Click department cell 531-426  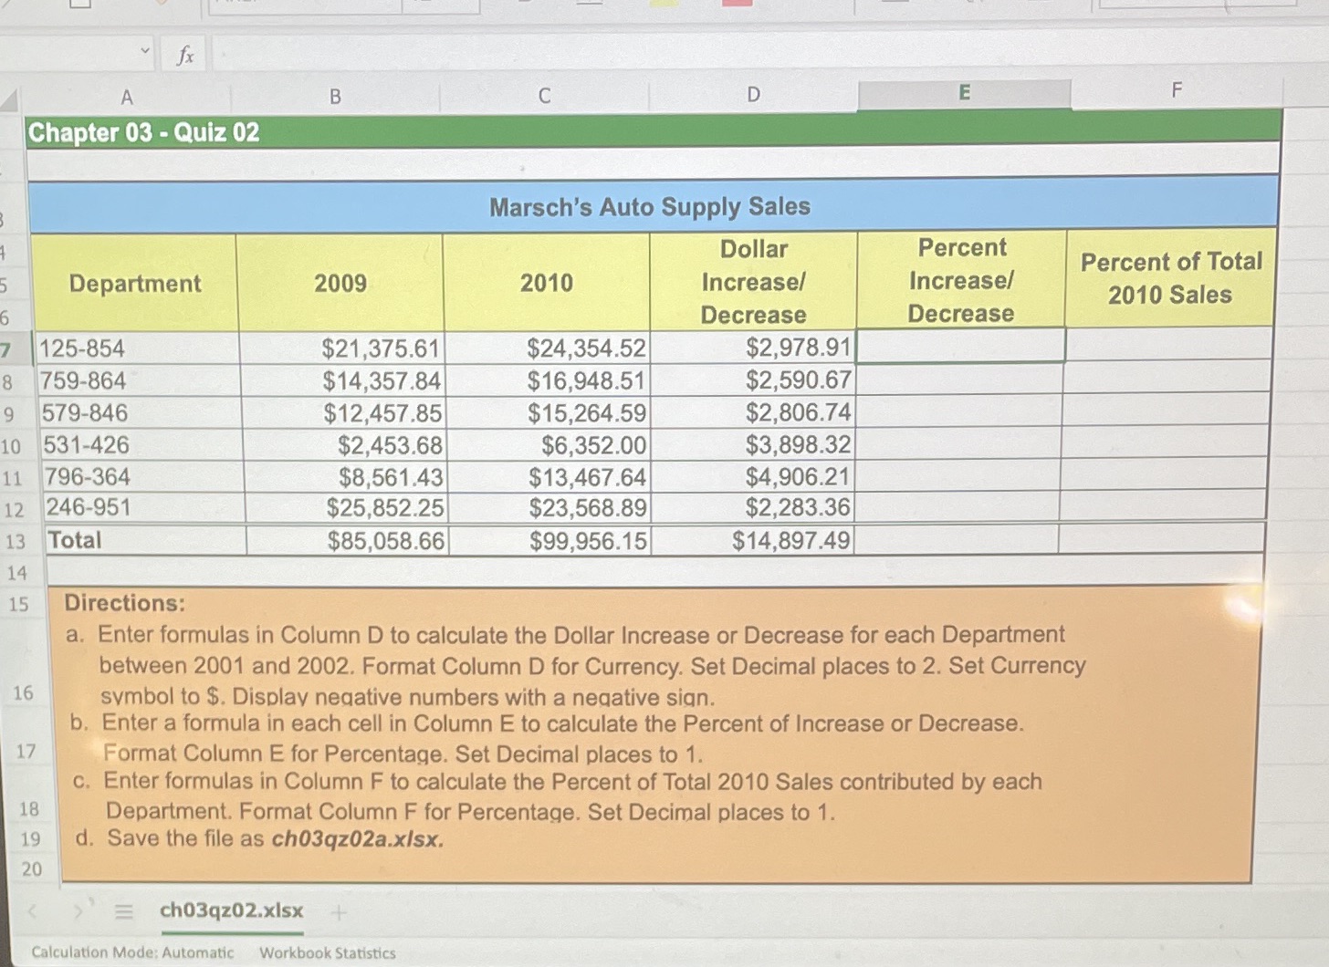(x=142, y=445)
